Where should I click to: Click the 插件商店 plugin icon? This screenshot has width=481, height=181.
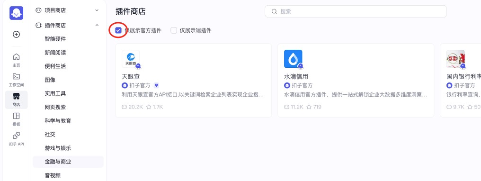(x=39, y=25)
